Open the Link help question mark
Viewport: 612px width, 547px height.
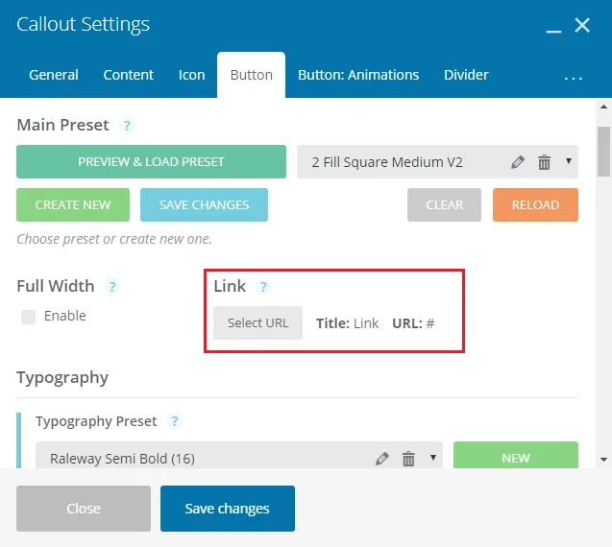(263, 287)
